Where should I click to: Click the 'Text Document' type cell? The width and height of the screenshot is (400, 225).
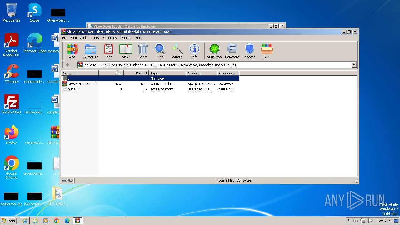(x=162, y=89)
